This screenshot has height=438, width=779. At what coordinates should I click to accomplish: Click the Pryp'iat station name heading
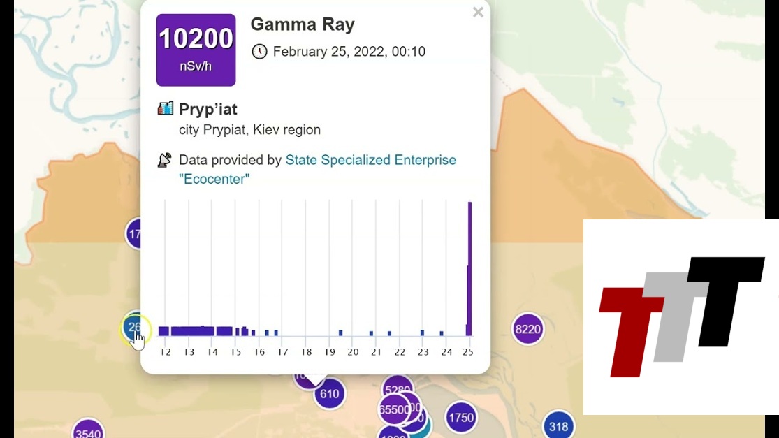pyautogui.click(x=208, y=109)
